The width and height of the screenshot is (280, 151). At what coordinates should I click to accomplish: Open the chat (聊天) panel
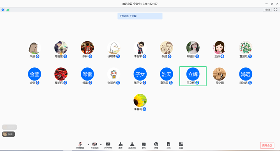click(x=144, y=145)
